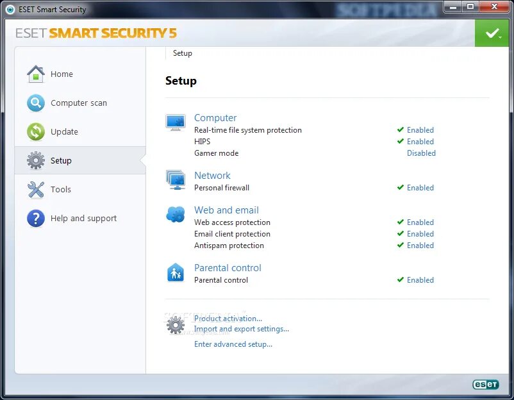Click the Update circular arrow icon
The width and height of the screenshot is (514, 400).
[x=36, y=131]
